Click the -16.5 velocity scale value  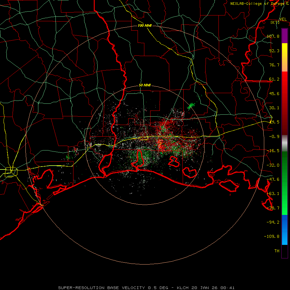pos(273,151)
